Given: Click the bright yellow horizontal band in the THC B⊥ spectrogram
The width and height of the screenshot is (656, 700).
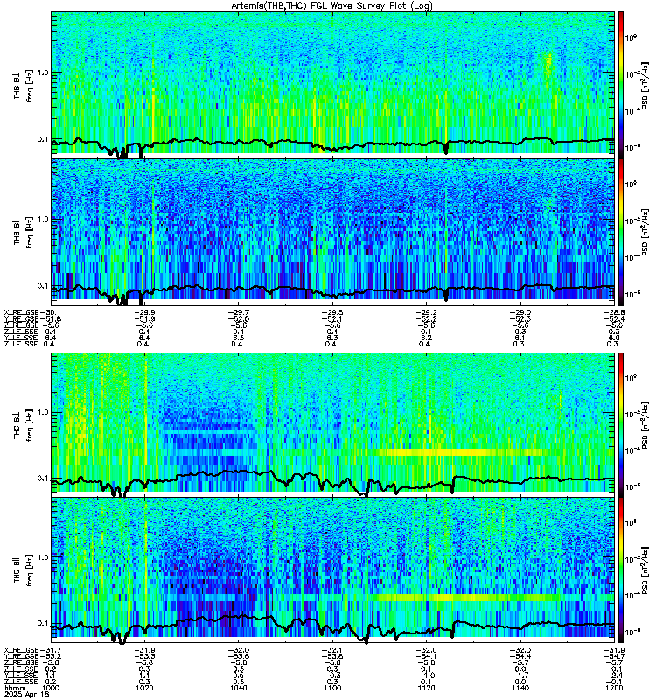Looking at the screenshot, I should (x=464, y=452).
